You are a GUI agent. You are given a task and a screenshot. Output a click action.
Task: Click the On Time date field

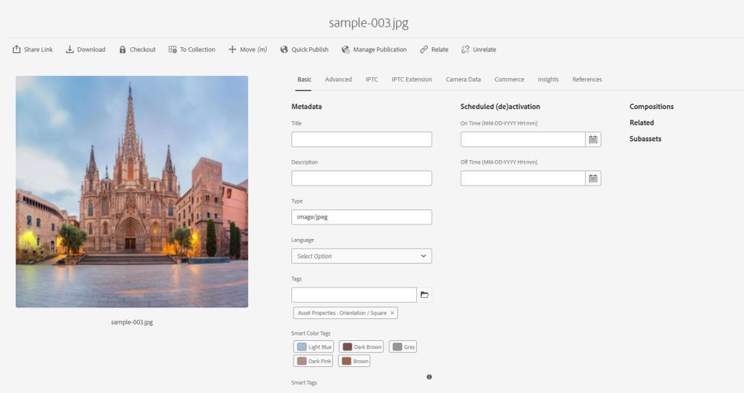point(523,139)
